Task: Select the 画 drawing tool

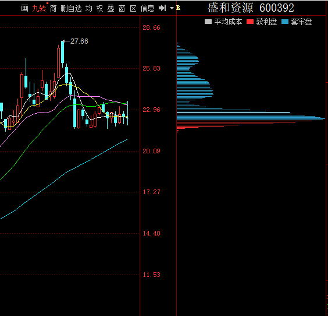Action: 24,8
